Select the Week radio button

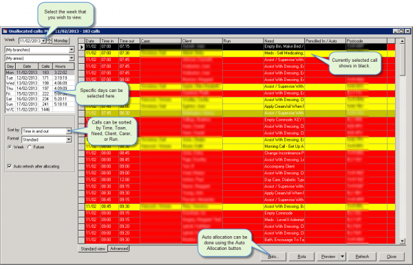10,147
